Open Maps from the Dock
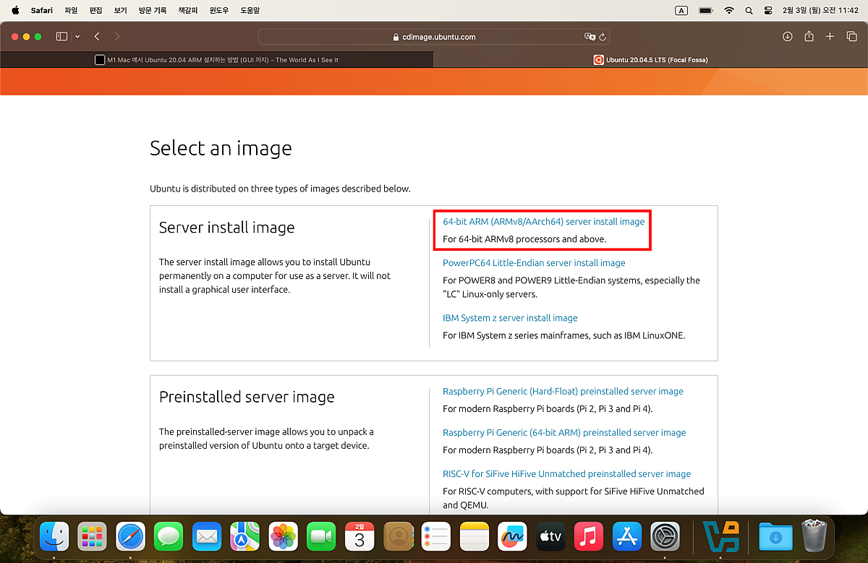Image resolution: width=868 pixels, height=563 pixels. [x=244, y=536]
